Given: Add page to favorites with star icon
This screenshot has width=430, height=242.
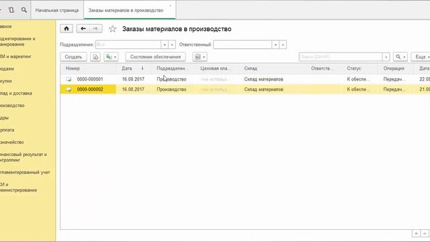Looking at the screenshot, I should tap(112, 29).
